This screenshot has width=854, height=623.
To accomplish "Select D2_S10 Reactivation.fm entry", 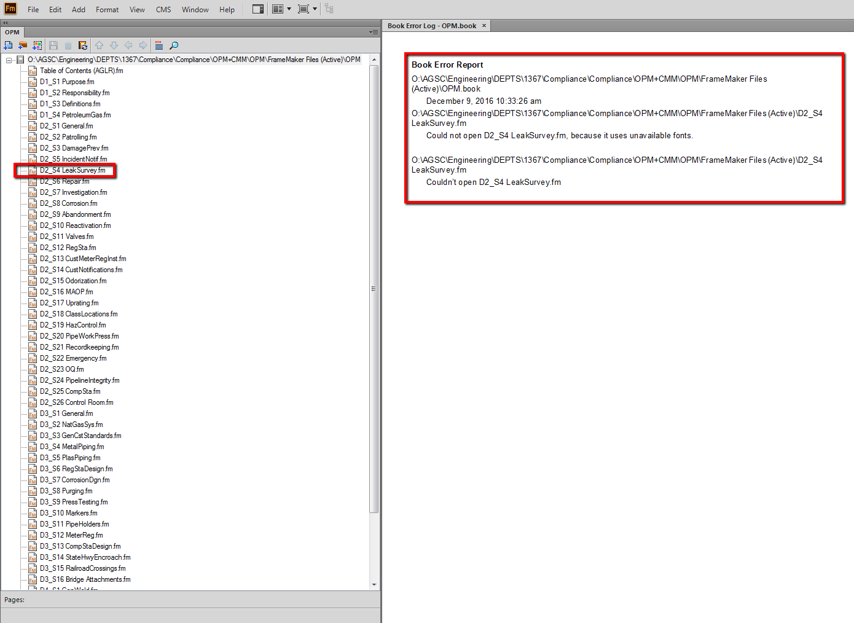I will point(76,225).
